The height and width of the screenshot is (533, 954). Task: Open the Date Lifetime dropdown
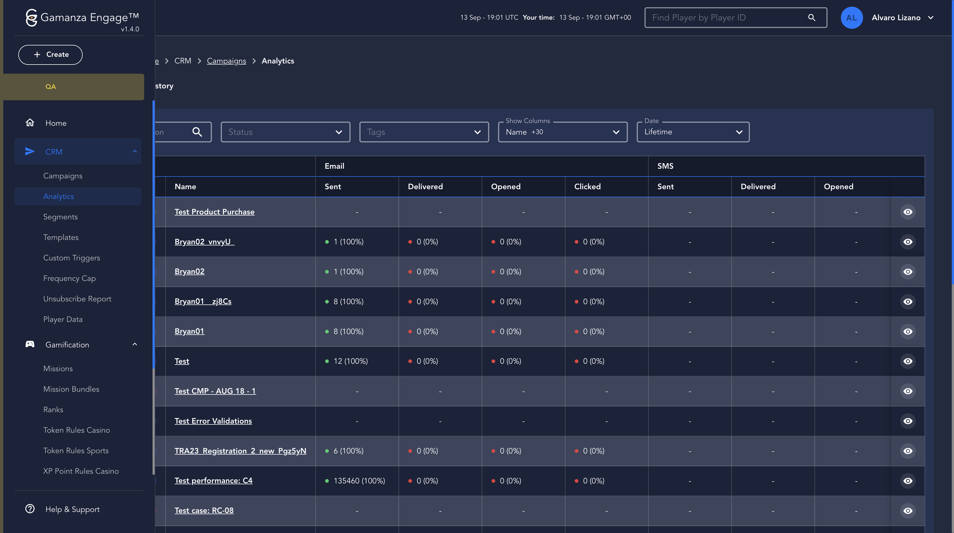click(692, 132)
